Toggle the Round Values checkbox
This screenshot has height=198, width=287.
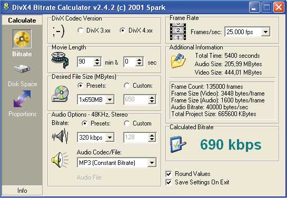coord(169,174)
